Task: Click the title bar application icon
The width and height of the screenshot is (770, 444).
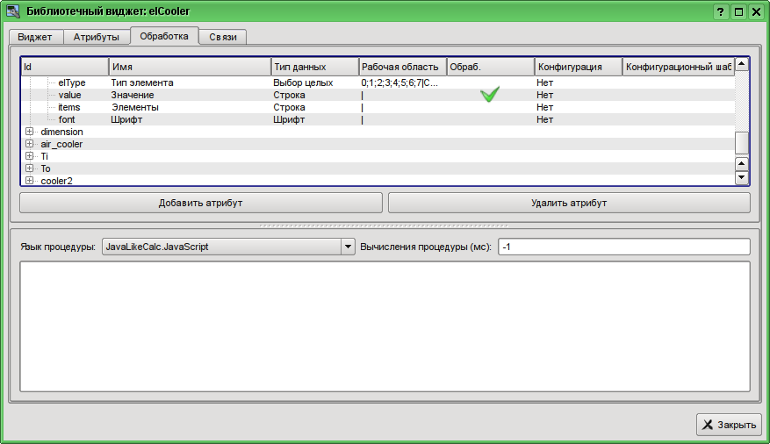Action: point(13,11)
